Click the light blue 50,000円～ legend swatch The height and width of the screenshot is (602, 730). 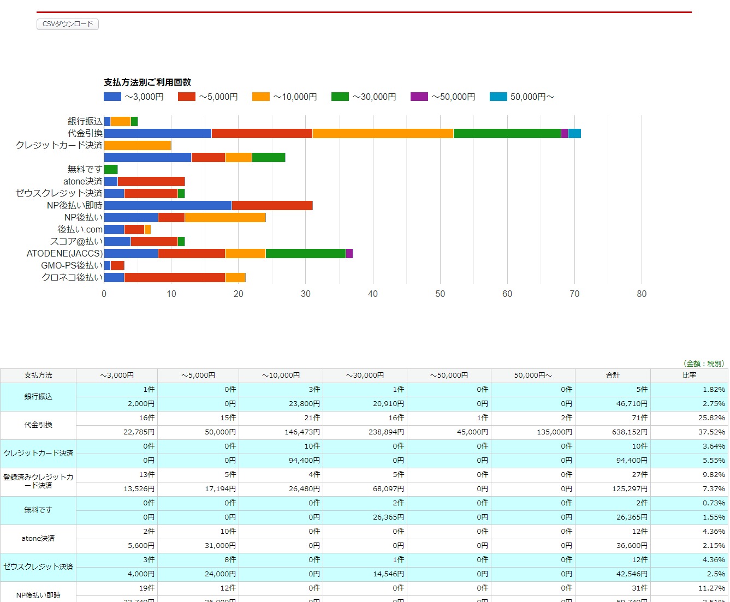[498, 97]
